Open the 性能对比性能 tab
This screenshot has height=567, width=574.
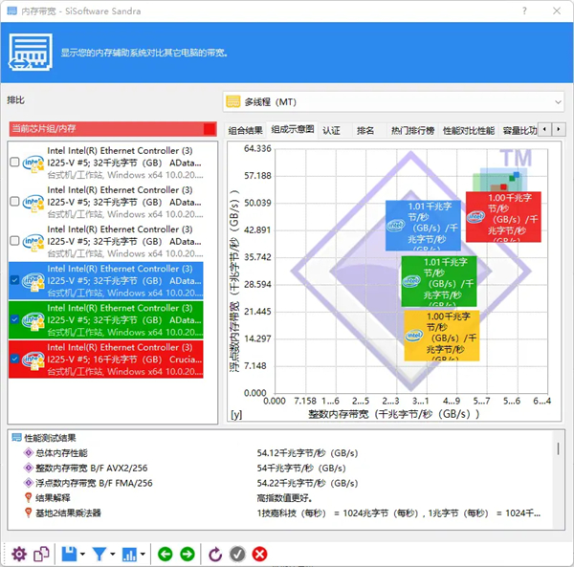[x=469, y=130]
